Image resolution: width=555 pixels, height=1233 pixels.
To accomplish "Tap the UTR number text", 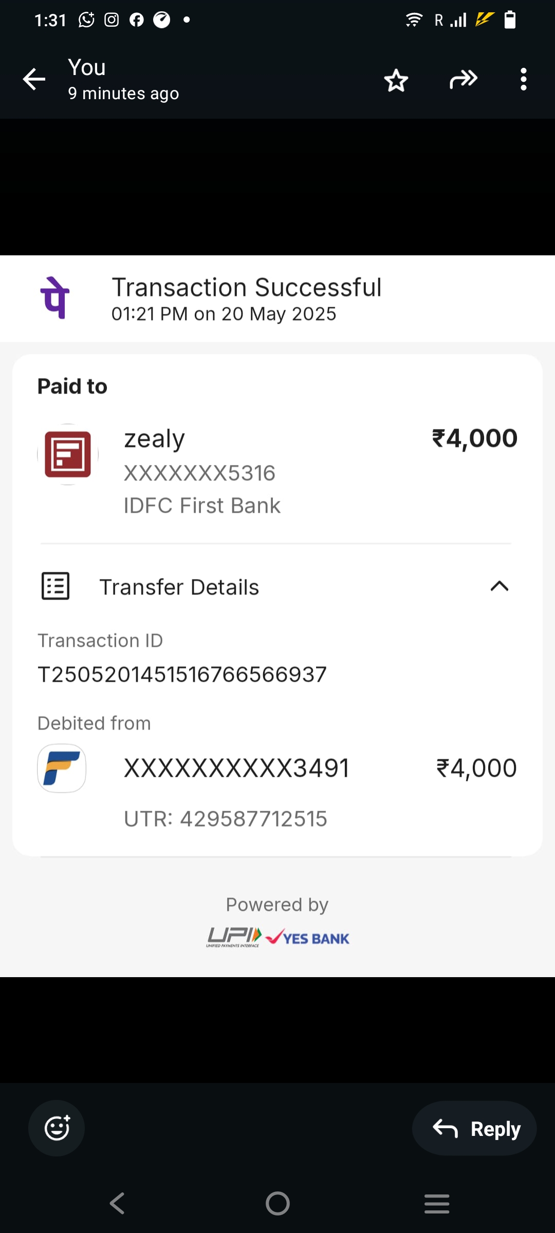I will [x=226, y=819].
